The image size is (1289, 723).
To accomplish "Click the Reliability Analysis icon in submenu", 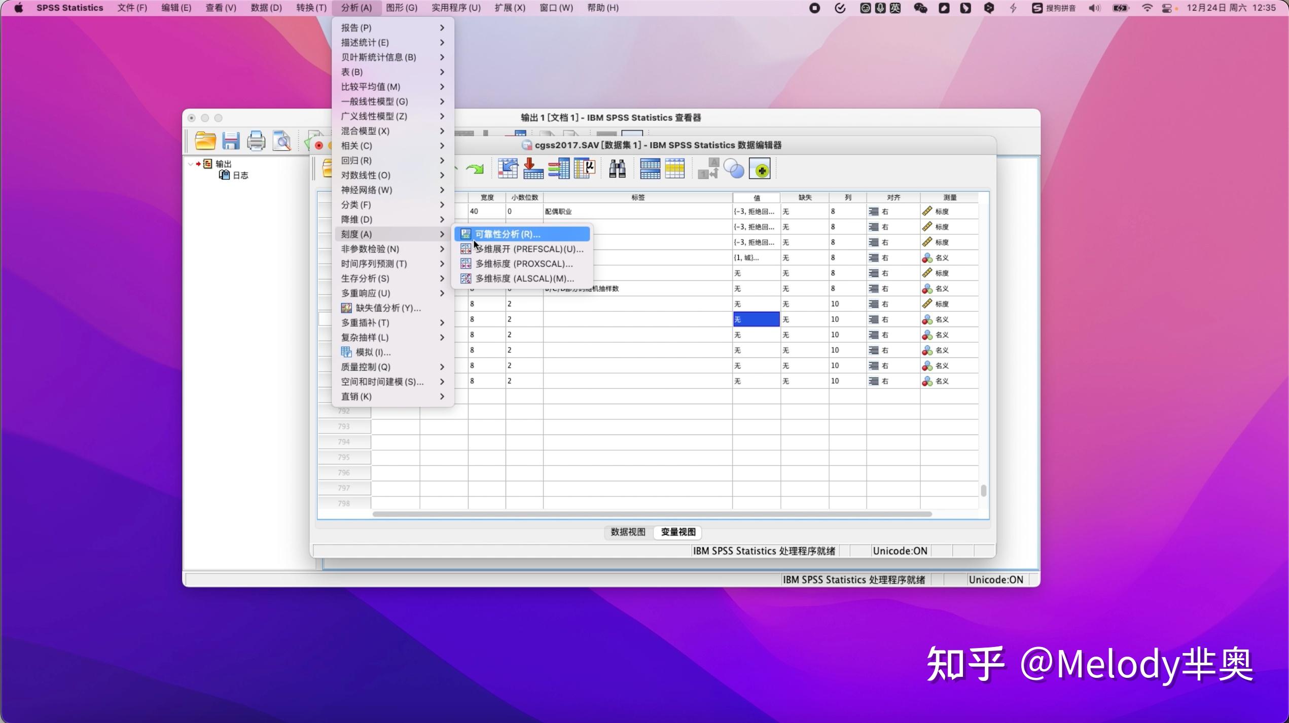I will point(466,234).
